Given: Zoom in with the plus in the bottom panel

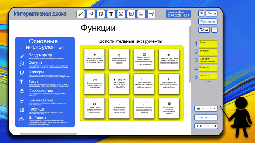Looking at the screenshot, I should point(205,126).
